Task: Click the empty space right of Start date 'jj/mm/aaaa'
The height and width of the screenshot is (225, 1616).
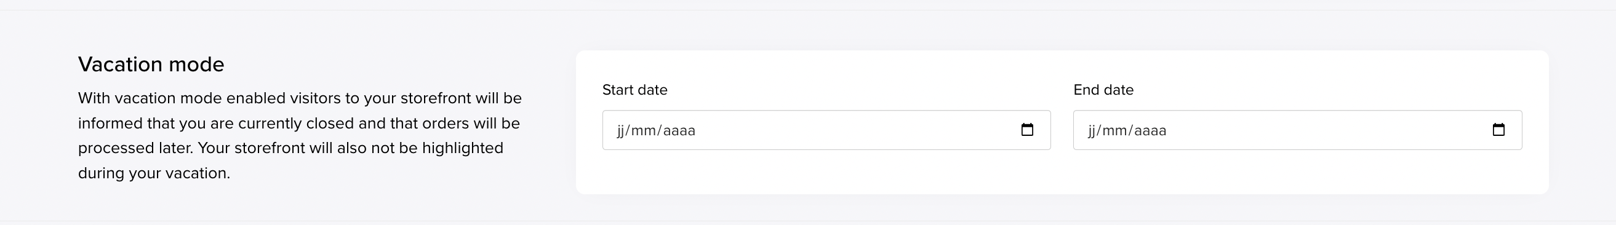Action: 856,130
